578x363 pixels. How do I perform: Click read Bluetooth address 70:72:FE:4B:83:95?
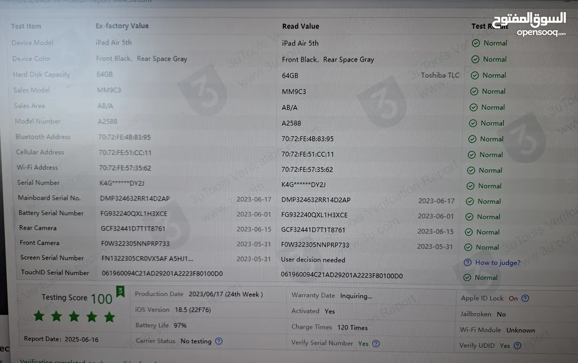(307, 139)
